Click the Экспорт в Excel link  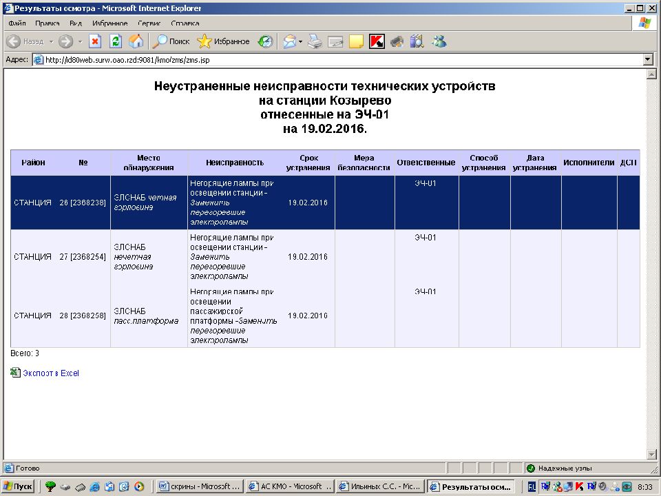tap(50, 373)
